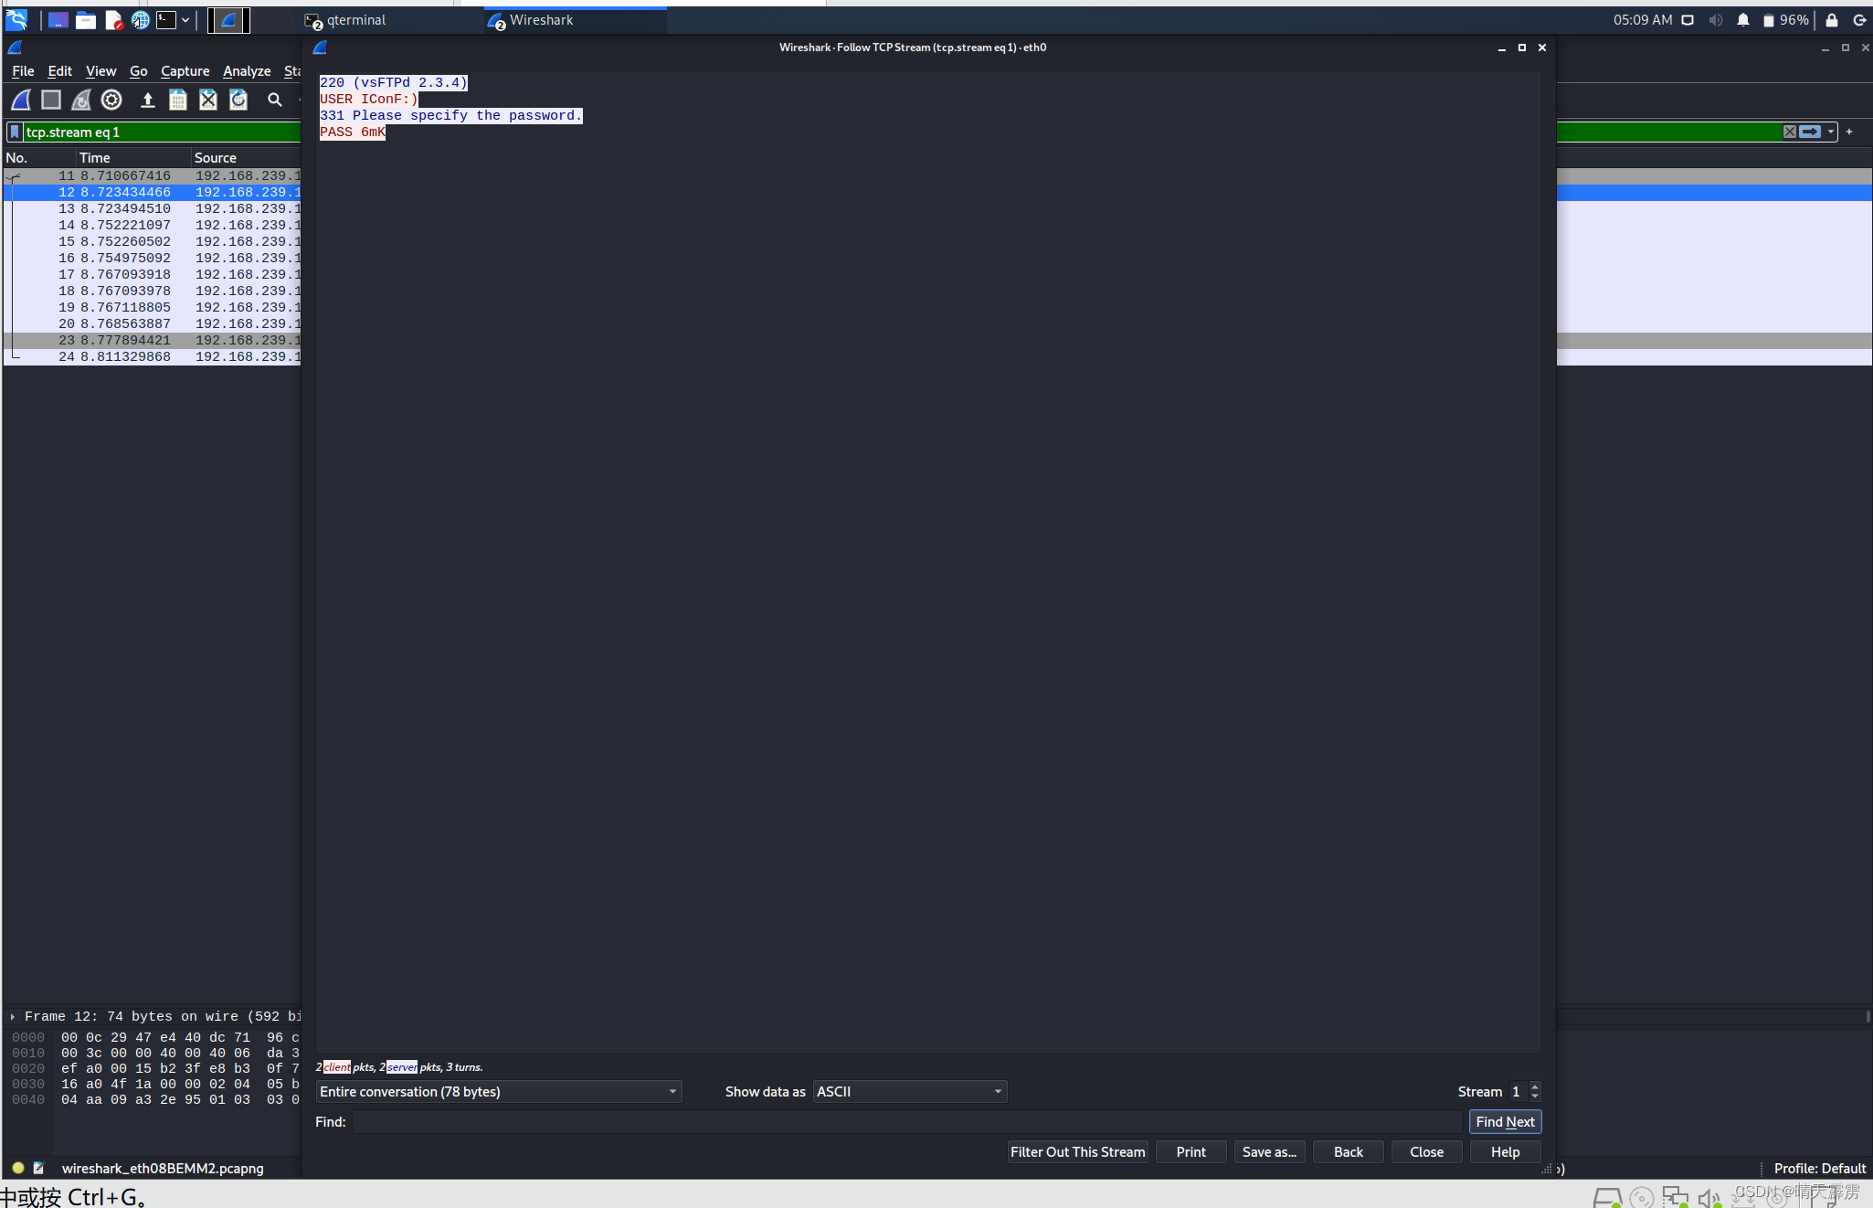1873x1208 pixels.
Task: Select packet number 24 row
Action: [153, 356]
